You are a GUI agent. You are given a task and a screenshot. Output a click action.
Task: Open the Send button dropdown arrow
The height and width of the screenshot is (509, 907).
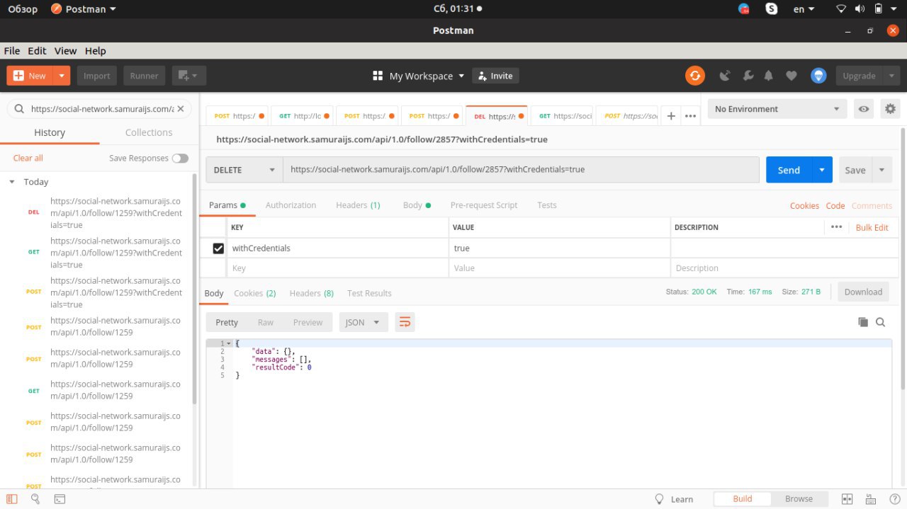822,170
